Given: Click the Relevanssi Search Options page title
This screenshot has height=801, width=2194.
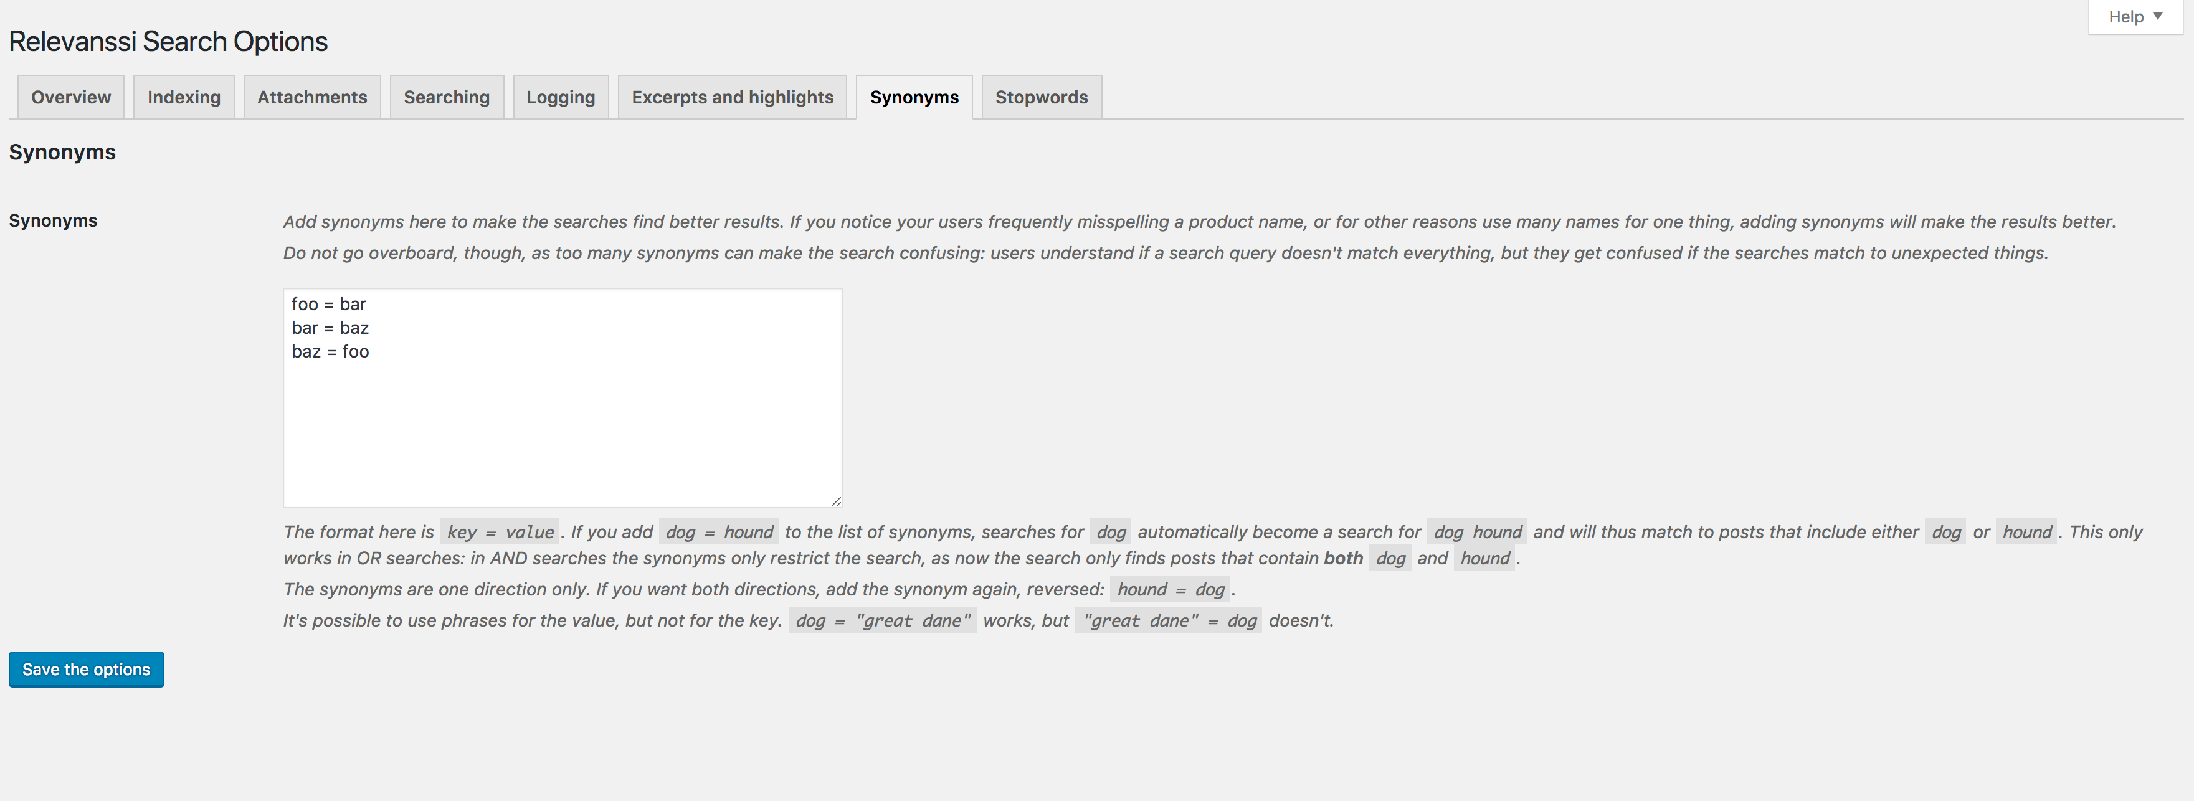Looking at the screenshot, I should tap(168, 42).
